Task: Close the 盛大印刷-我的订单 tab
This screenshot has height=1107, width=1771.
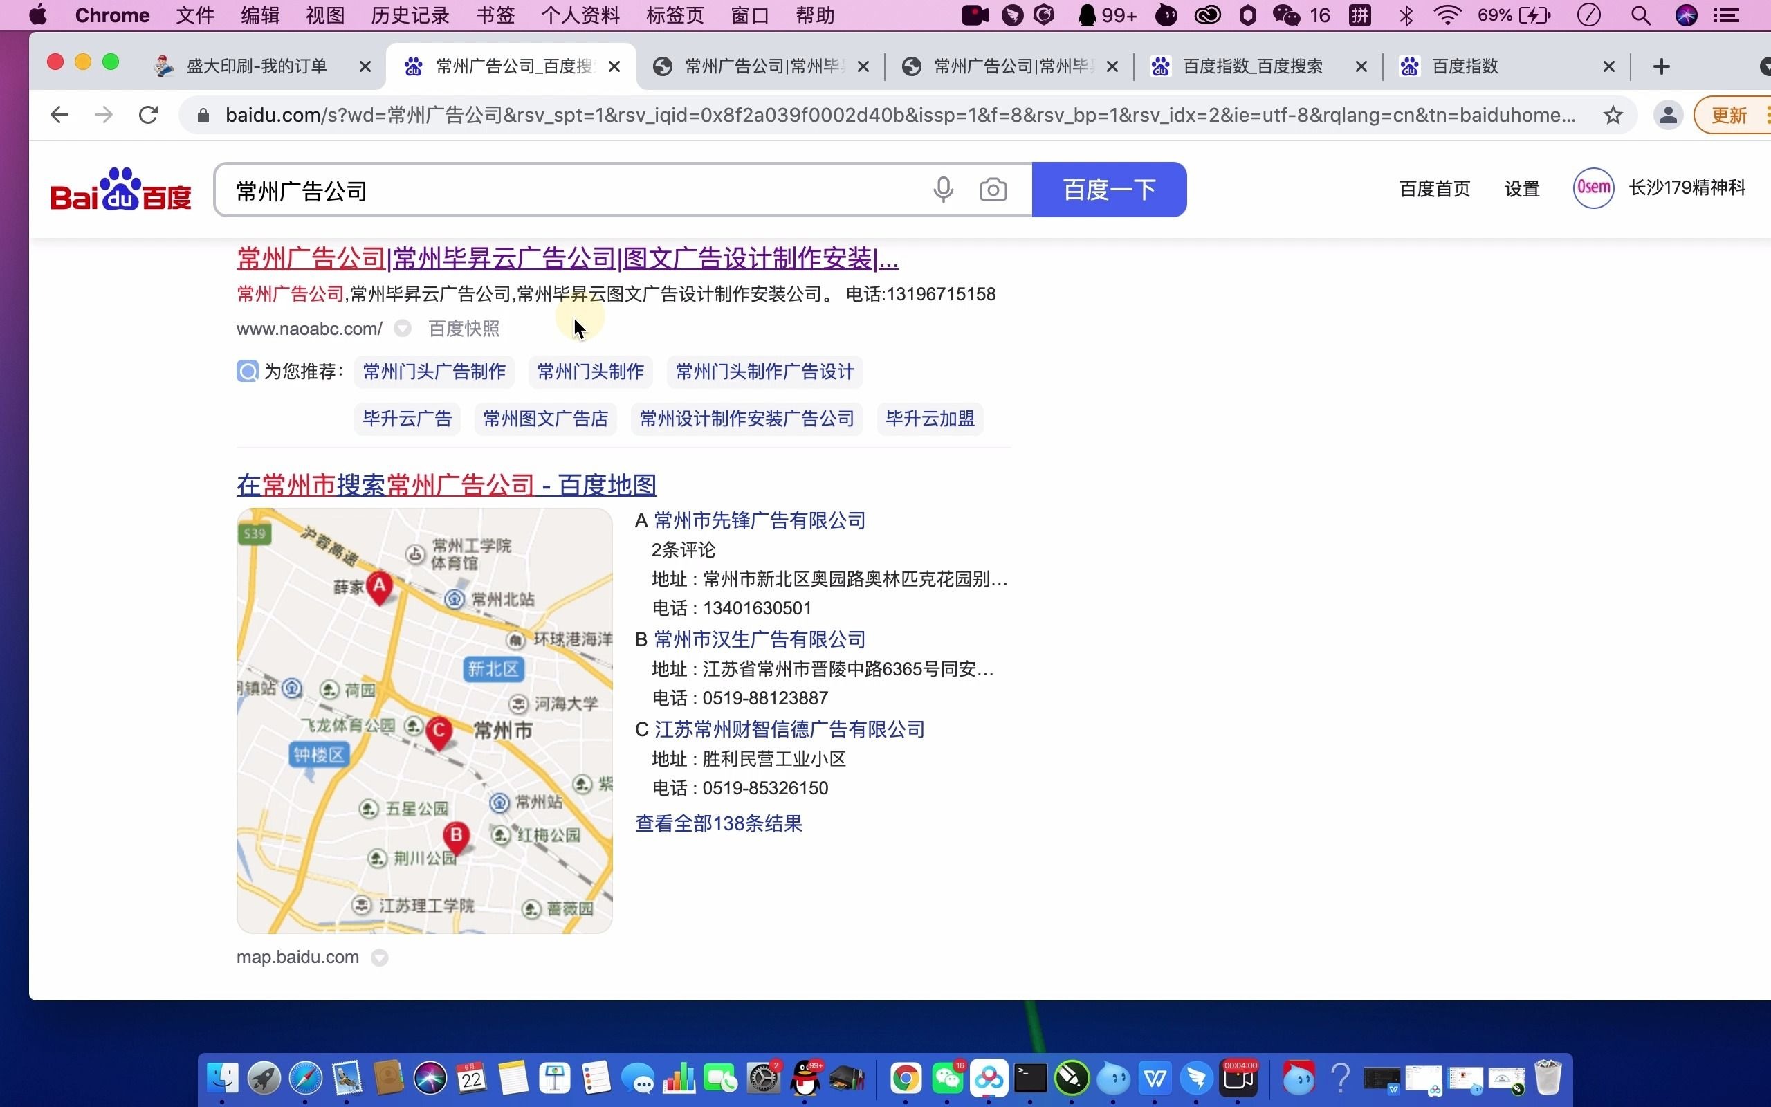Action: [365, 66]
